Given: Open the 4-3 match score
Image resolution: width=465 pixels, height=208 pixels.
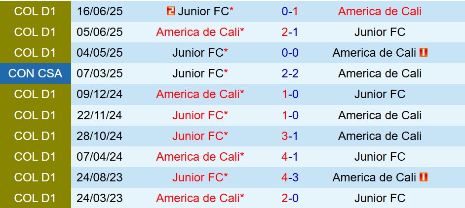Looking at the screenshot, I should tap(290, 177).
